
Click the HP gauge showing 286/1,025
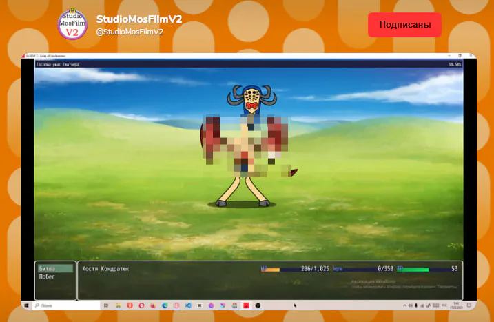(295, 269)
